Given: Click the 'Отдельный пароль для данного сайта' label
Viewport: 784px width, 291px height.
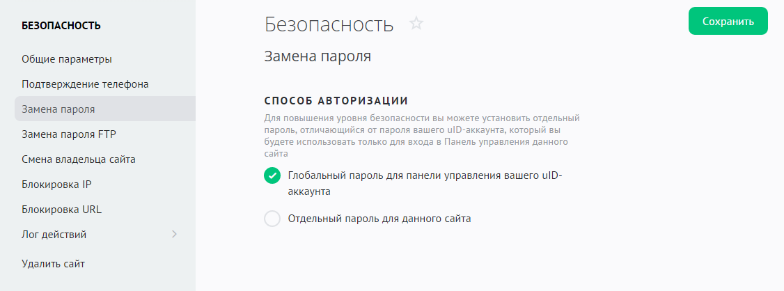Looking at the screenshot, I should 379,219.
